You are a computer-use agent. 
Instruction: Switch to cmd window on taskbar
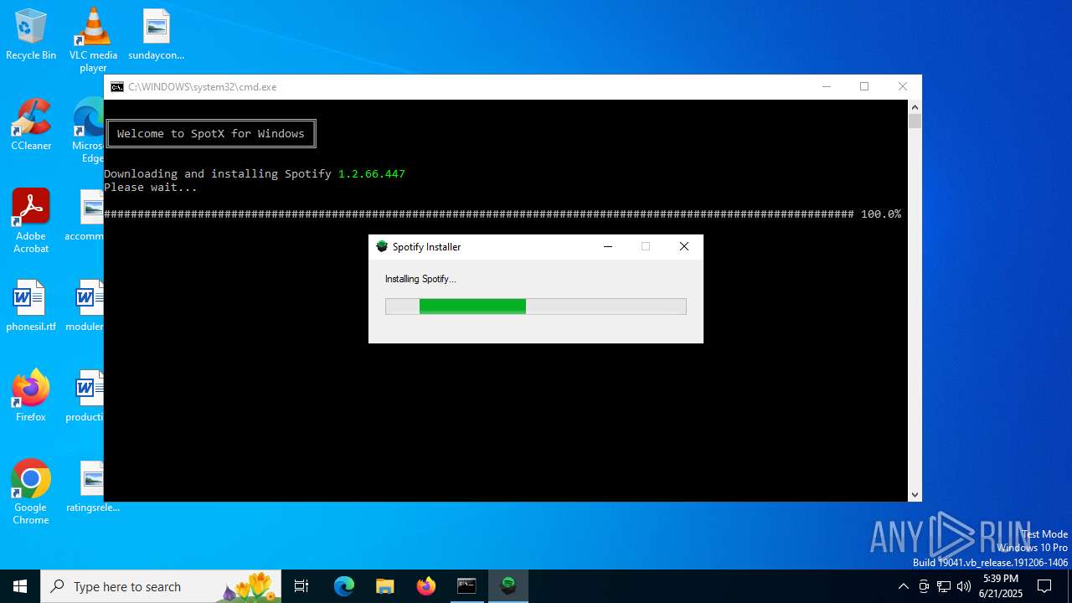coord(466,586)
